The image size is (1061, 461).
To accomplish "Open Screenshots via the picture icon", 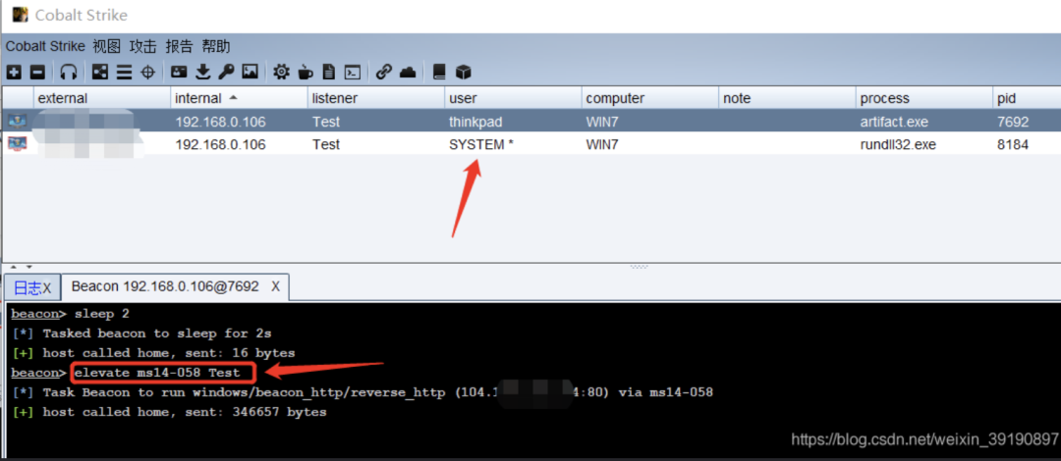I will pyautogui.click(x=251, y=72).
